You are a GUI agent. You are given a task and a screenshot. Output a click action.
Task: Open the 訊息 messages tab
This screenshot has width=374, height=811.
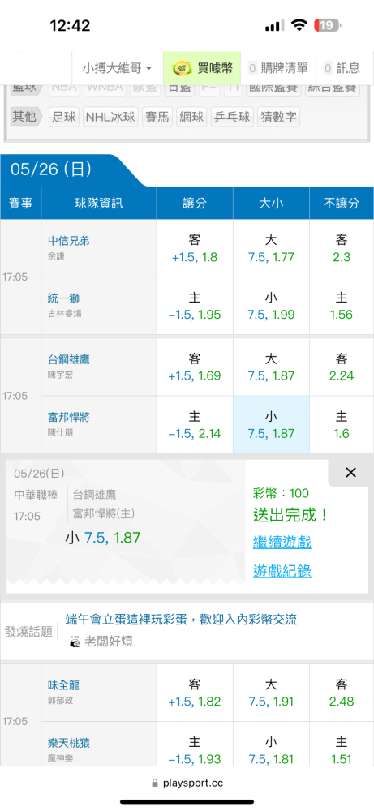click(x=342, y=68)
